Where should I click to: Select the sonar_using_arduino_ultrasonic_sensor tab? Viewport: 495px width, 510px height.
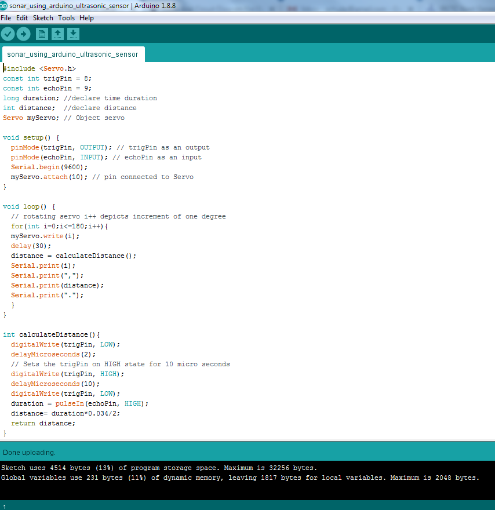(73, 54)
